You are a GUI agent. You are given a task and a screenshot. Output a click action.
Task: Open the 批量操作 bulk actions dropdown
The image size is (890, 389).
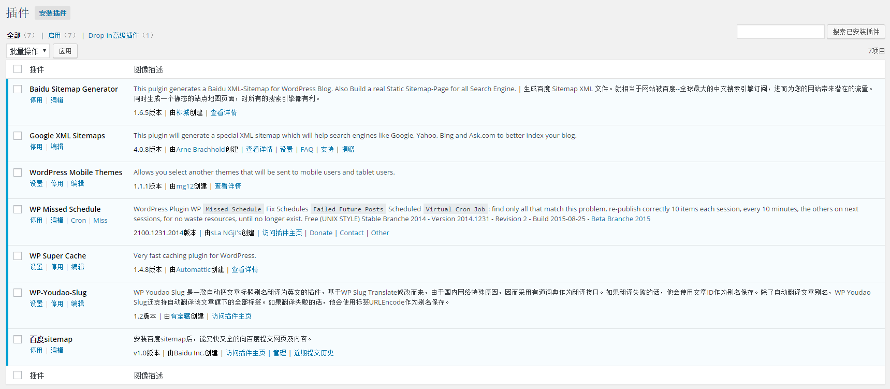tap(28, 51)
